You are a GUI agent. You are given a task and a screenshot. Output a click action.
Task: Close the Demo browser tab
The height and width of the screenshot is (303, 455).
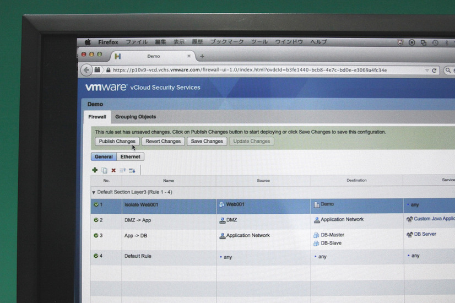point(189,56)
